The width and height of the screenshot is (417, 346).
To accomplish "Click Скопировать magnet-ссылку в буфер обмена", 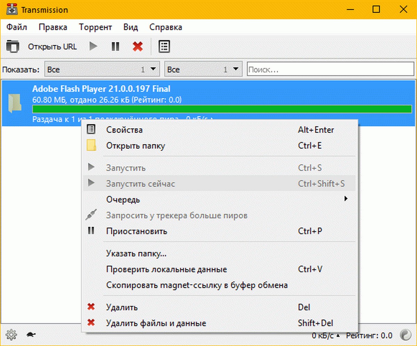I will click(219, 285).
